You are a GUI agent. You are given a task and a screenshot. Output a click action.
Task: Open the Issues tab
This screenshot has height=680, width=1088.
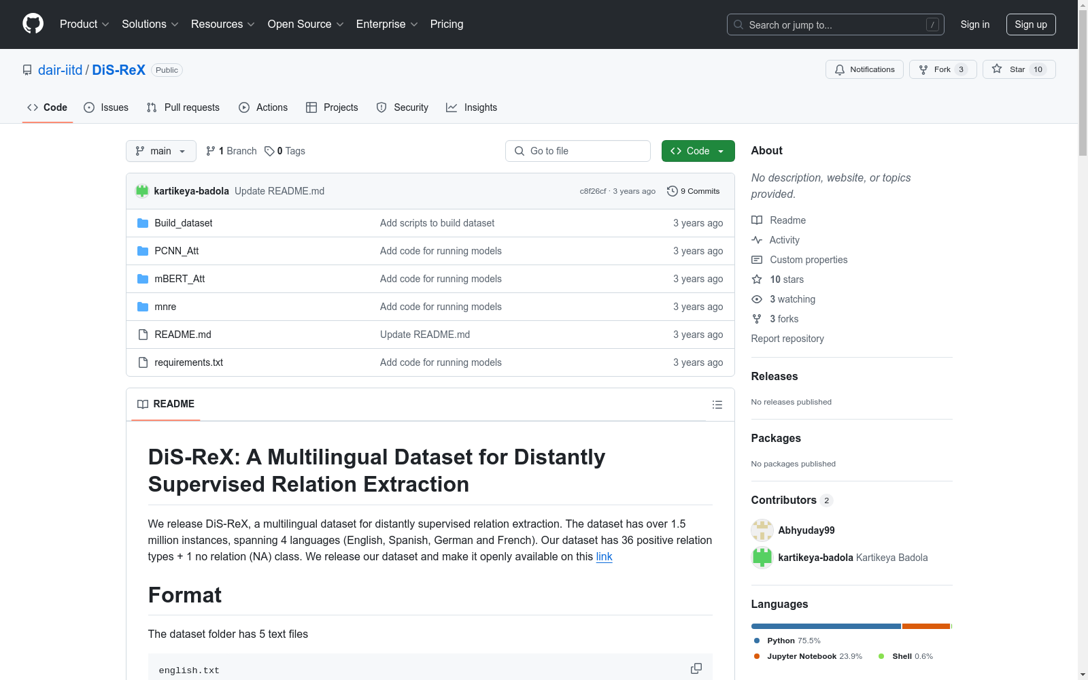click(x=106, y=107)
